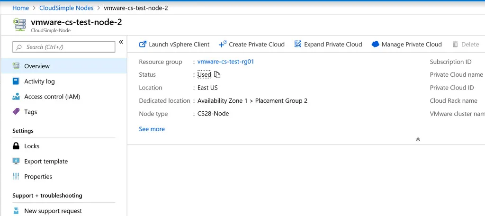Click the purple Tags icon
This screenshot has height=216, width=485.
(16, 112)
